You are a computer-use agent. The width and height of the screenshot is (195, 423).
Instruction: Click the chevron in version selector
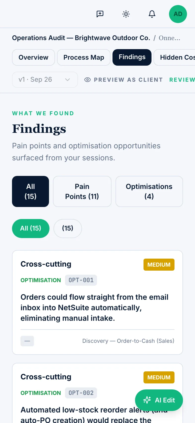[x=67, y=80]
